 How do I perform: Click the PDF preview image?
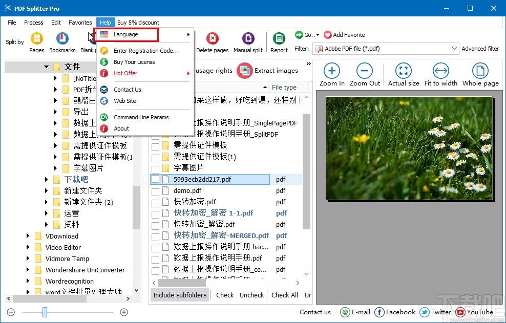pyautogui.click(x=409, y=148)
